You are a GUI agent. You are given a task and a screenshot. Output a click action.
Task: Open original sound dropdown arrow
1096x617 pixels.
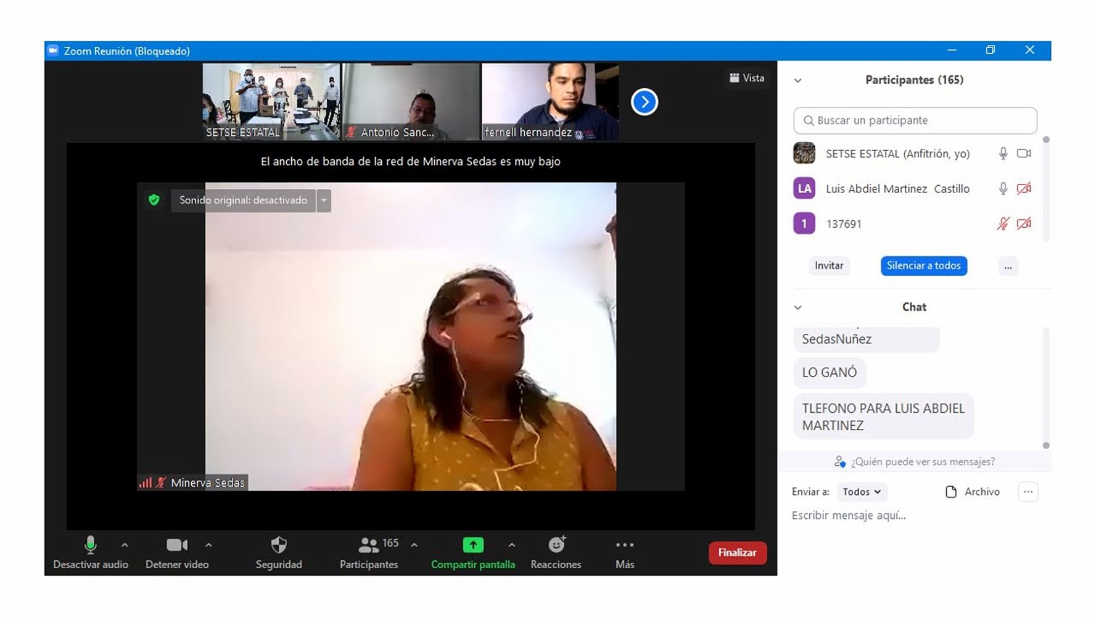(x=324, y=201)
